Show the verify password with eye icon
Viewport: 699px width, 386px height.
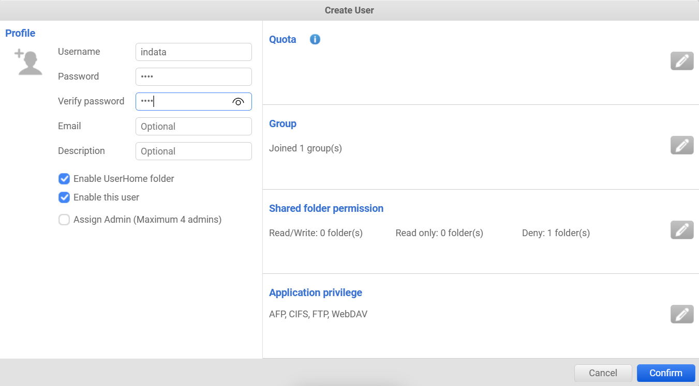(238, 102)
